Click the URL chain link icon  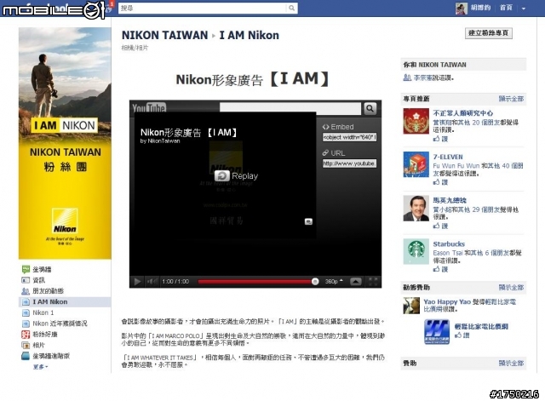[325, 153]
